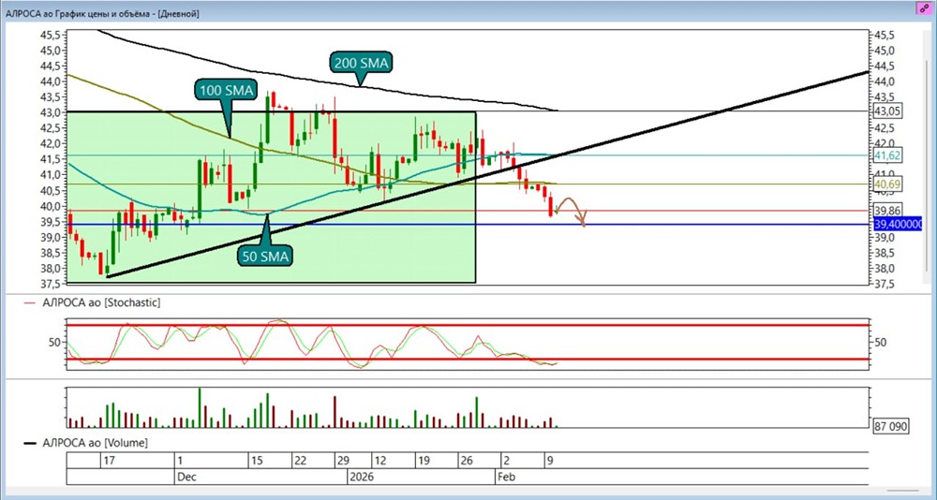The image size is (937, 500).
Task: Select the 43,05 price level label
Action: 887,111
